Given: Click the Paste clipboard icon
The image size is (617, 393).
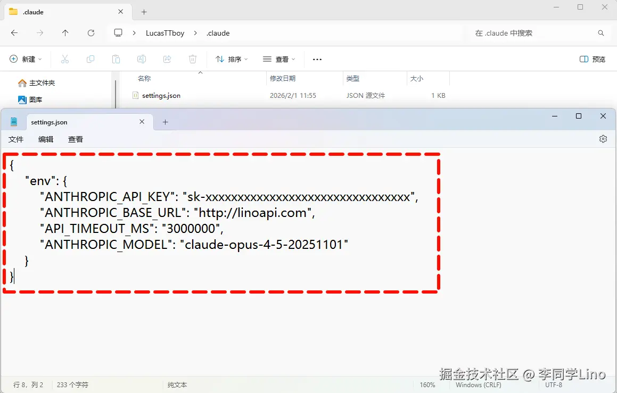Looking at the screenshot, I should click(x=116, y=60).
